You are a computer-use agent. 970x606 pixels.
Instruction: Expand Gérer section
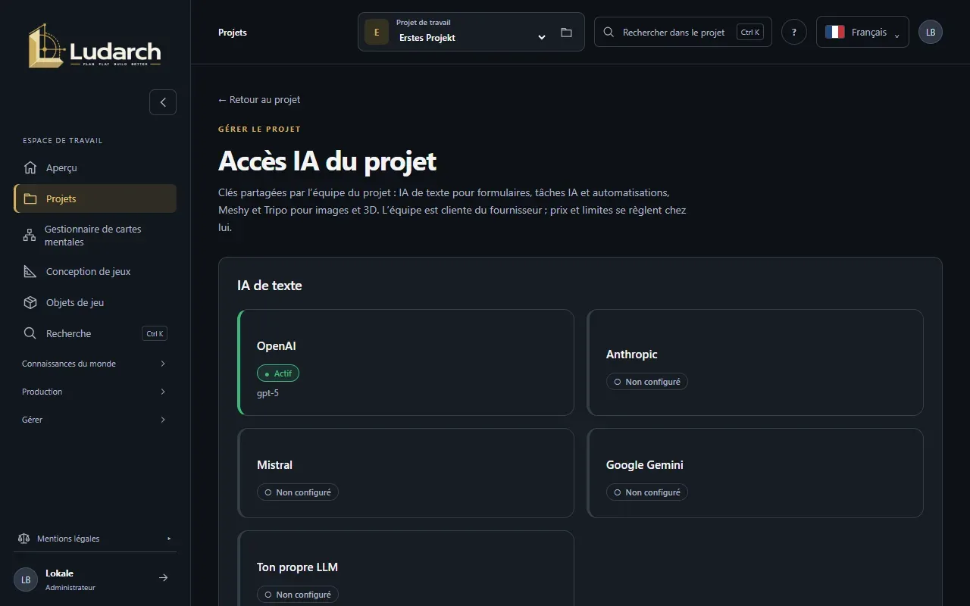point(95,420)
